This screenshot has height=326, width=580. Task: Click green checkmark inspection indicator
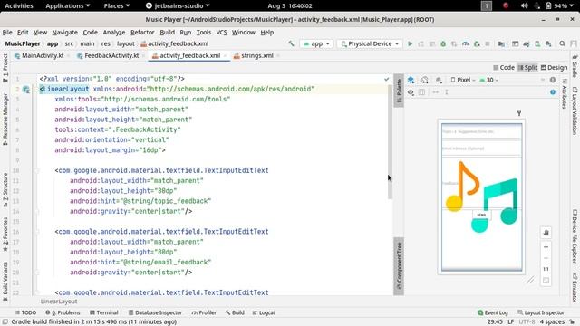(x=387, y=79)
